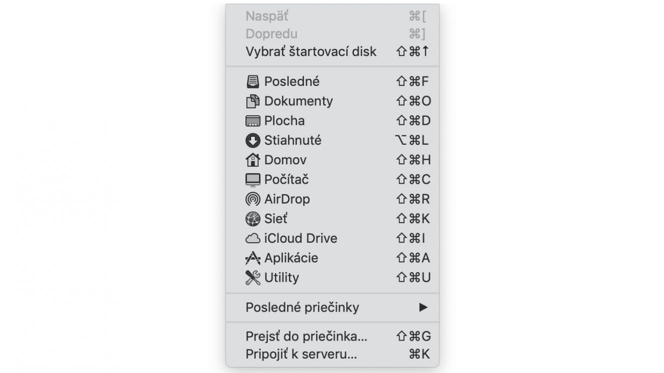Click the Domov house icon
Image resolution: width=664 pixels, height=373 pixels.
(253, 160)
